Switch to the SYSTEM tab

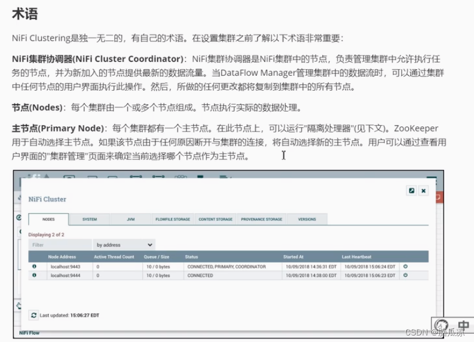pos(90,219)
